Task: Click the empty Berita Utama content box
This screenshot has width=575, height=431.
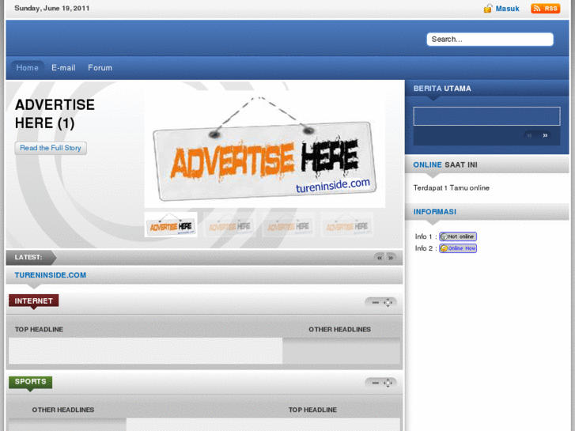Action: tap(486, 116)
